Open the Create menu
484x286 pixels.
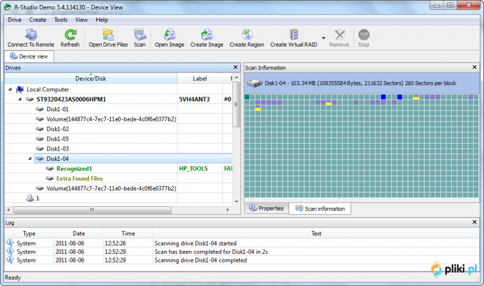(x=38, y=20)
